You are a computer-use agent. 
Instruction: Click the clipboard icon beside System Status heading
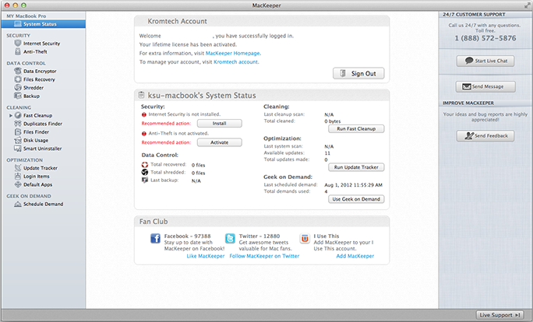click(141, 95)
